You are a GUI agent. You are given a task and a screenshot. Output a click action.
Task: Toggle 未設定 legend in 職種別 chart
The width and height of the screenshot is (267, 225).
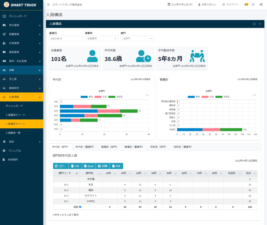[x=223, y=97]
